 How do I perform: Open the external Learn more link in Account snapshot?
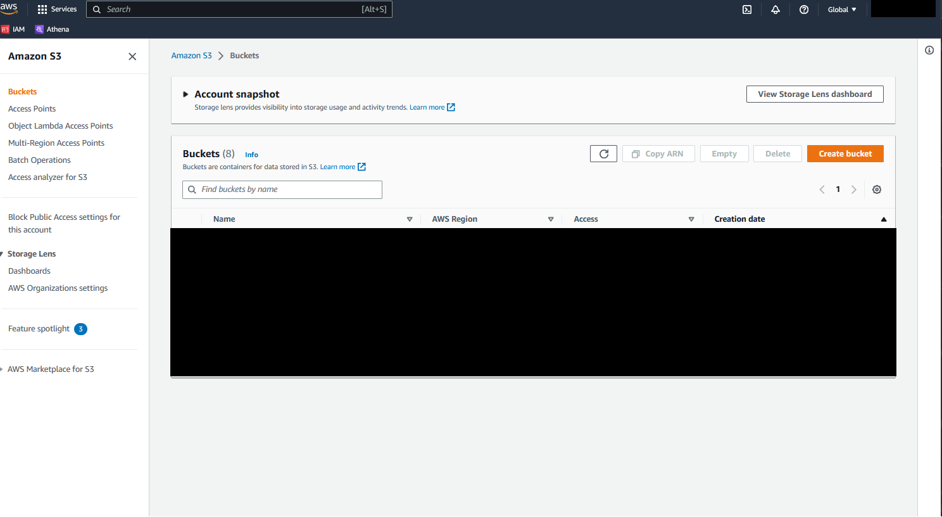[432, 108]
